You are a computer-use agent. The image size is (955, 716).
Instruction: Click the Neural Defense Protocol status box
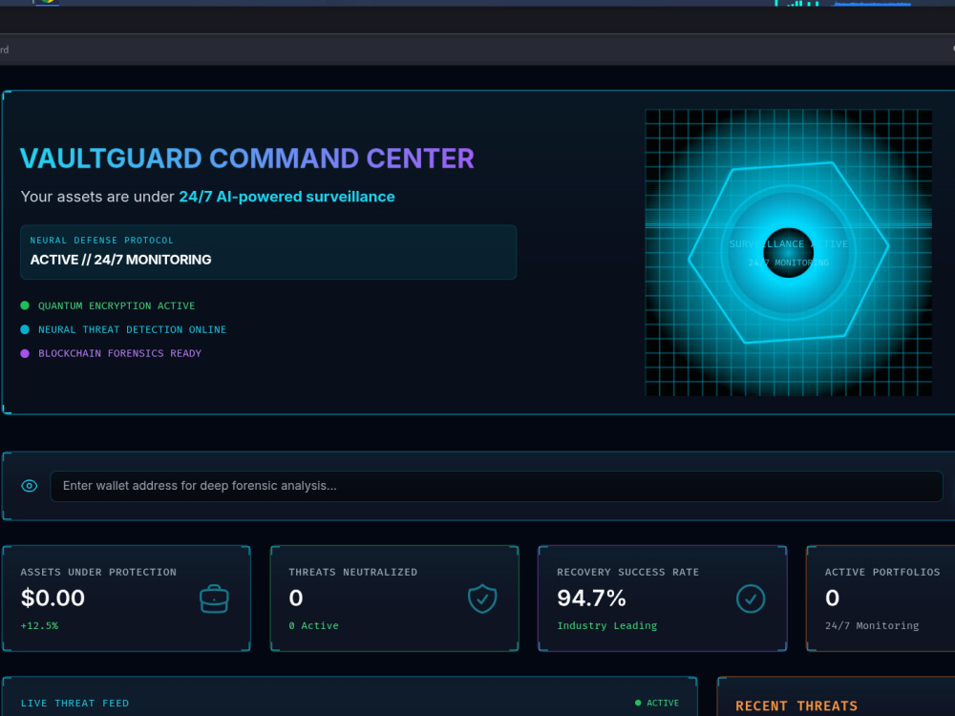(268, 252)
